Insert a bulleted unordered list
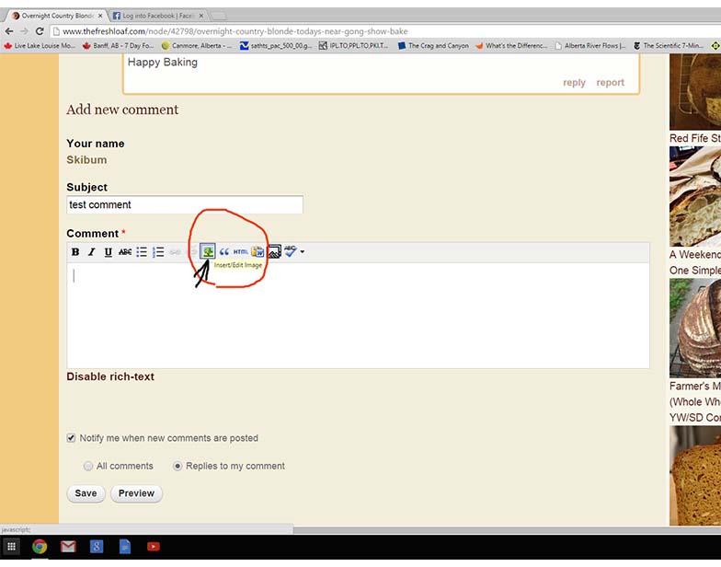Image resolution: width=721 pixels, height=567 pixels. click(142, 252)
